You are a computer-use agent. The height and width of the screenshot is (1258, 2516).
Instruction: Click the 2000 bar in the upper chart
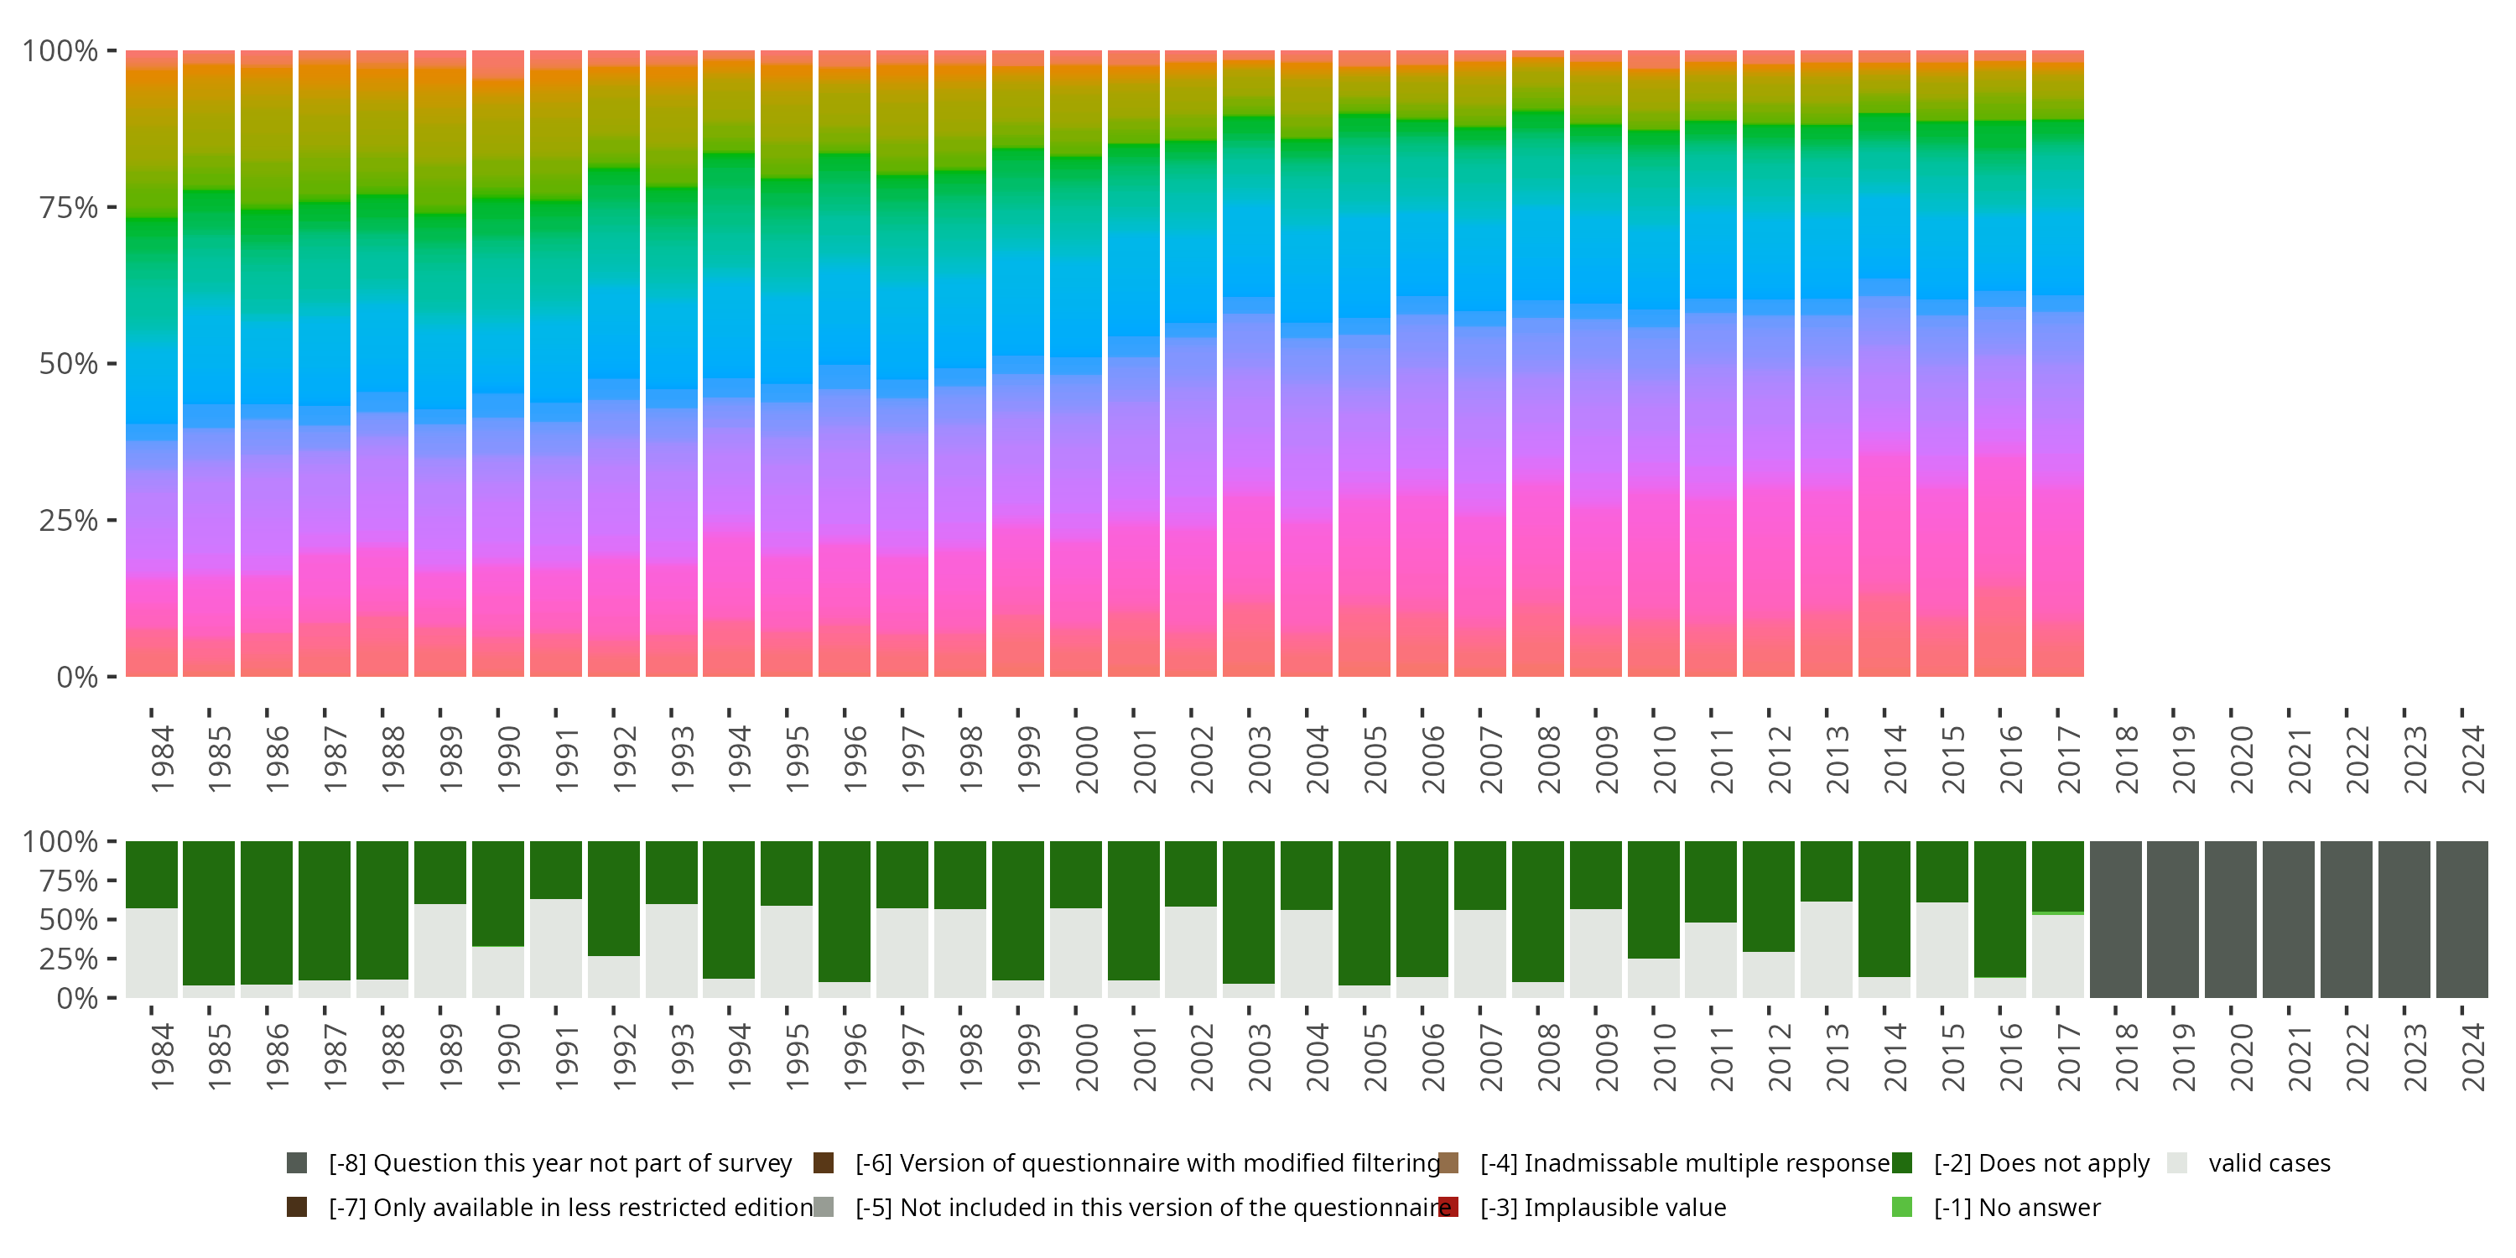coord(1075,363)
